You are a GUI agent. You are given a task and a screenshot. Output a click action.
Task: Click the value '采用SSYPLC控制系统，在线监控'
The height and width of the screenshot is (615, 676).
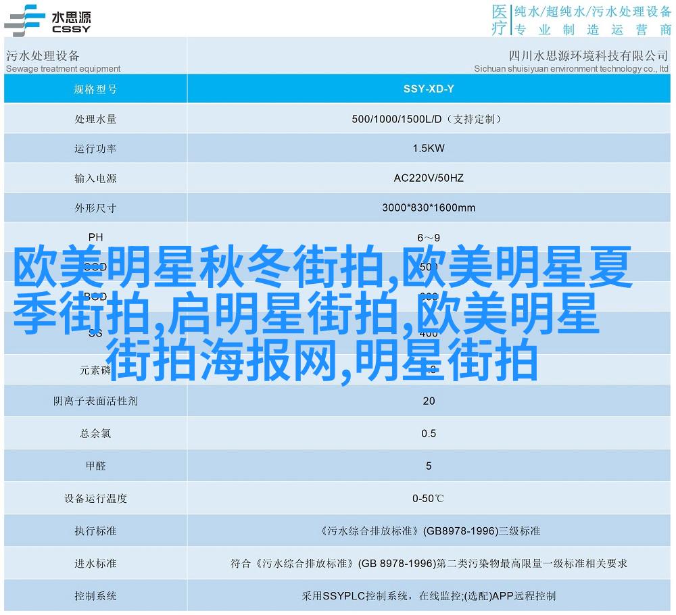pyautogui.click(x=381, y=596)
